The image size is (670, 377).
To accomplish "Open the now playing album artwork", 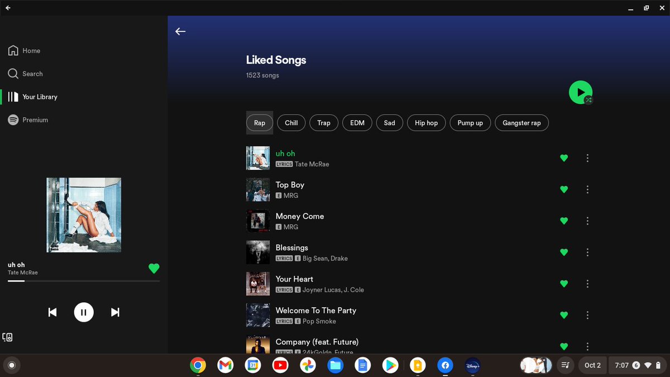I will coord(84,215).
